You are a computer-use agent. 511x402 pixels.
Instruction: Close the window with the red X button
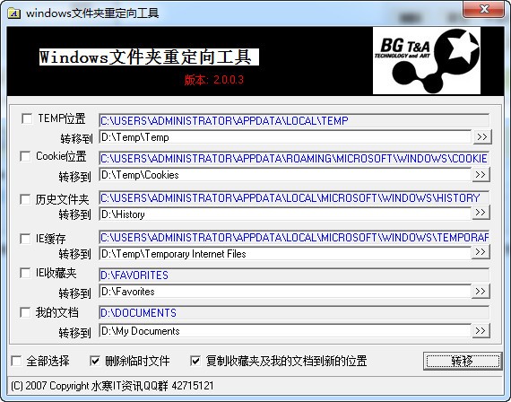[483, 10]
